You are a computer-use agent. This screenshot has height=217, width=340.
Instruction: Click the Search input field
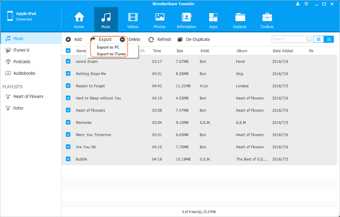tap(289, 39)
